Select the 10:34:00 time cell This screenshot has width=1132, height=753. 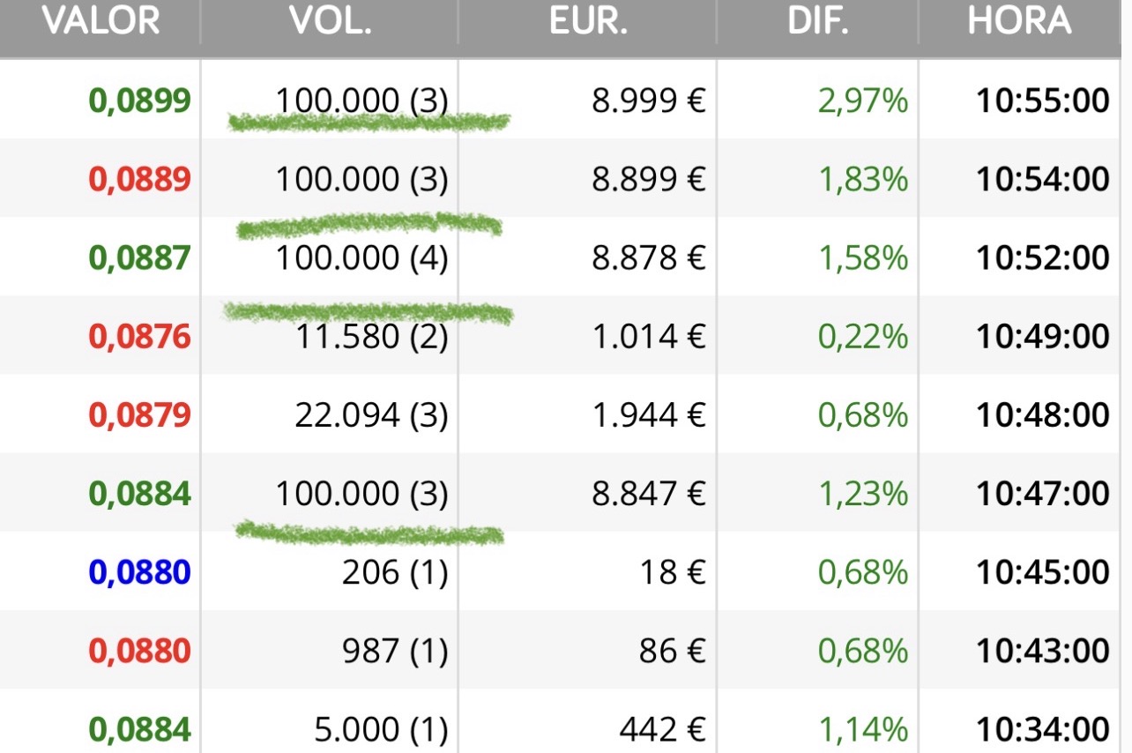[1042, 730]
